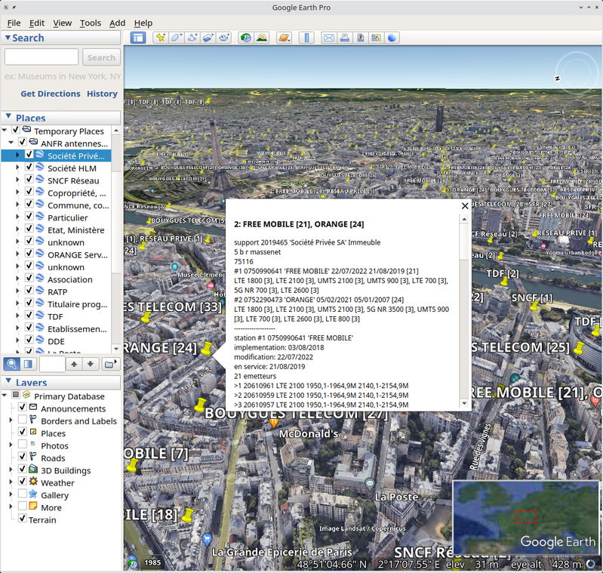Add a polygon using the toolbar
This screenshot has height=573, width=603.
click(177, 38)
